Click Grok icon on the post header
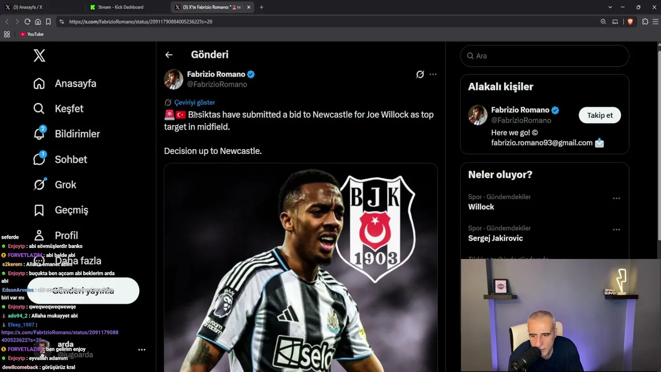Image resolution: width=661 pixels, height=372 pixels. [420, 74]
